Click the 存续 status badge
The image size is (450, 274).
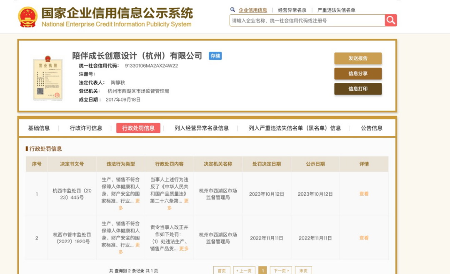215,56
